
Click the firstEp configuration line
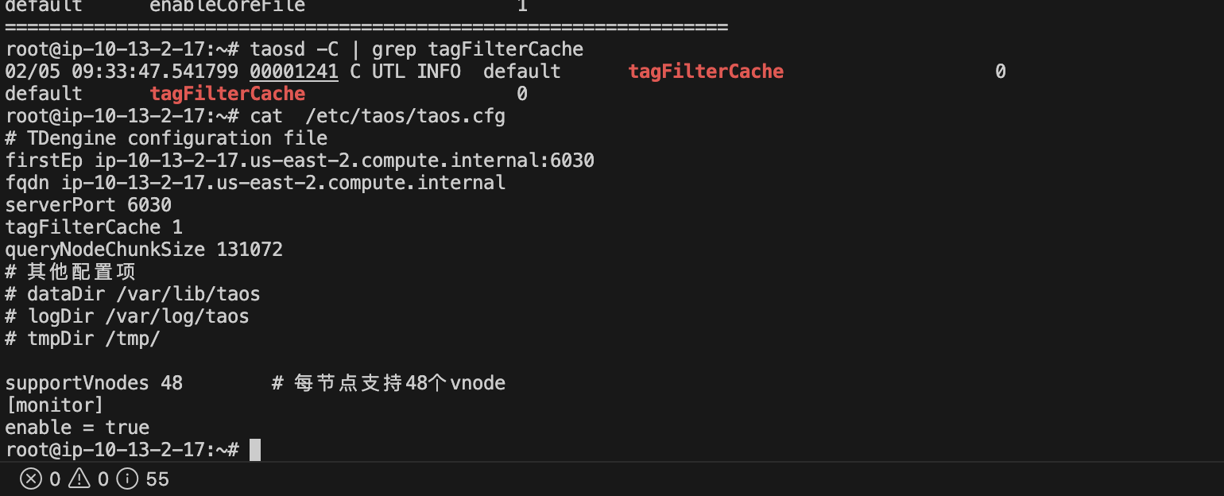300,161
